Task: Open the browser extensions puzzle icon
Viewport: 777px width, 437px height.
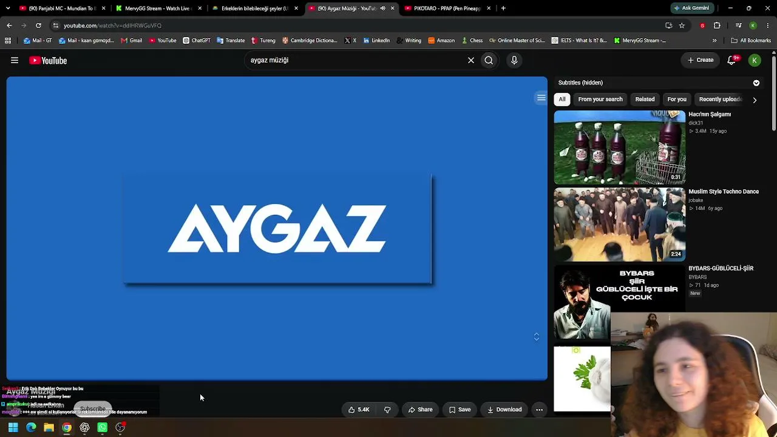Action: click(717, 25)
